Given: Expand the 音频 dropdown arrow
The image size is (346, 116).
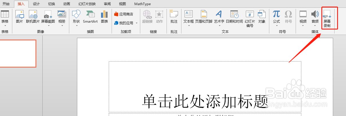Looking at the screenshot, I should [315, 25].
